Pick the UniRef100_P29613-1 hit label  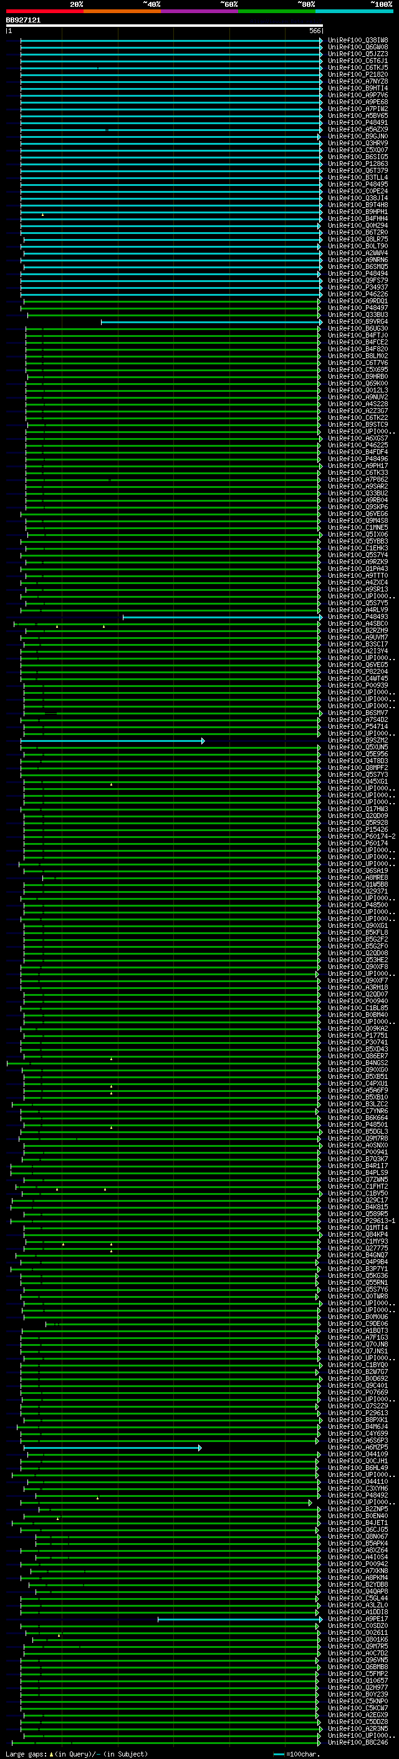coord(362,1221)
